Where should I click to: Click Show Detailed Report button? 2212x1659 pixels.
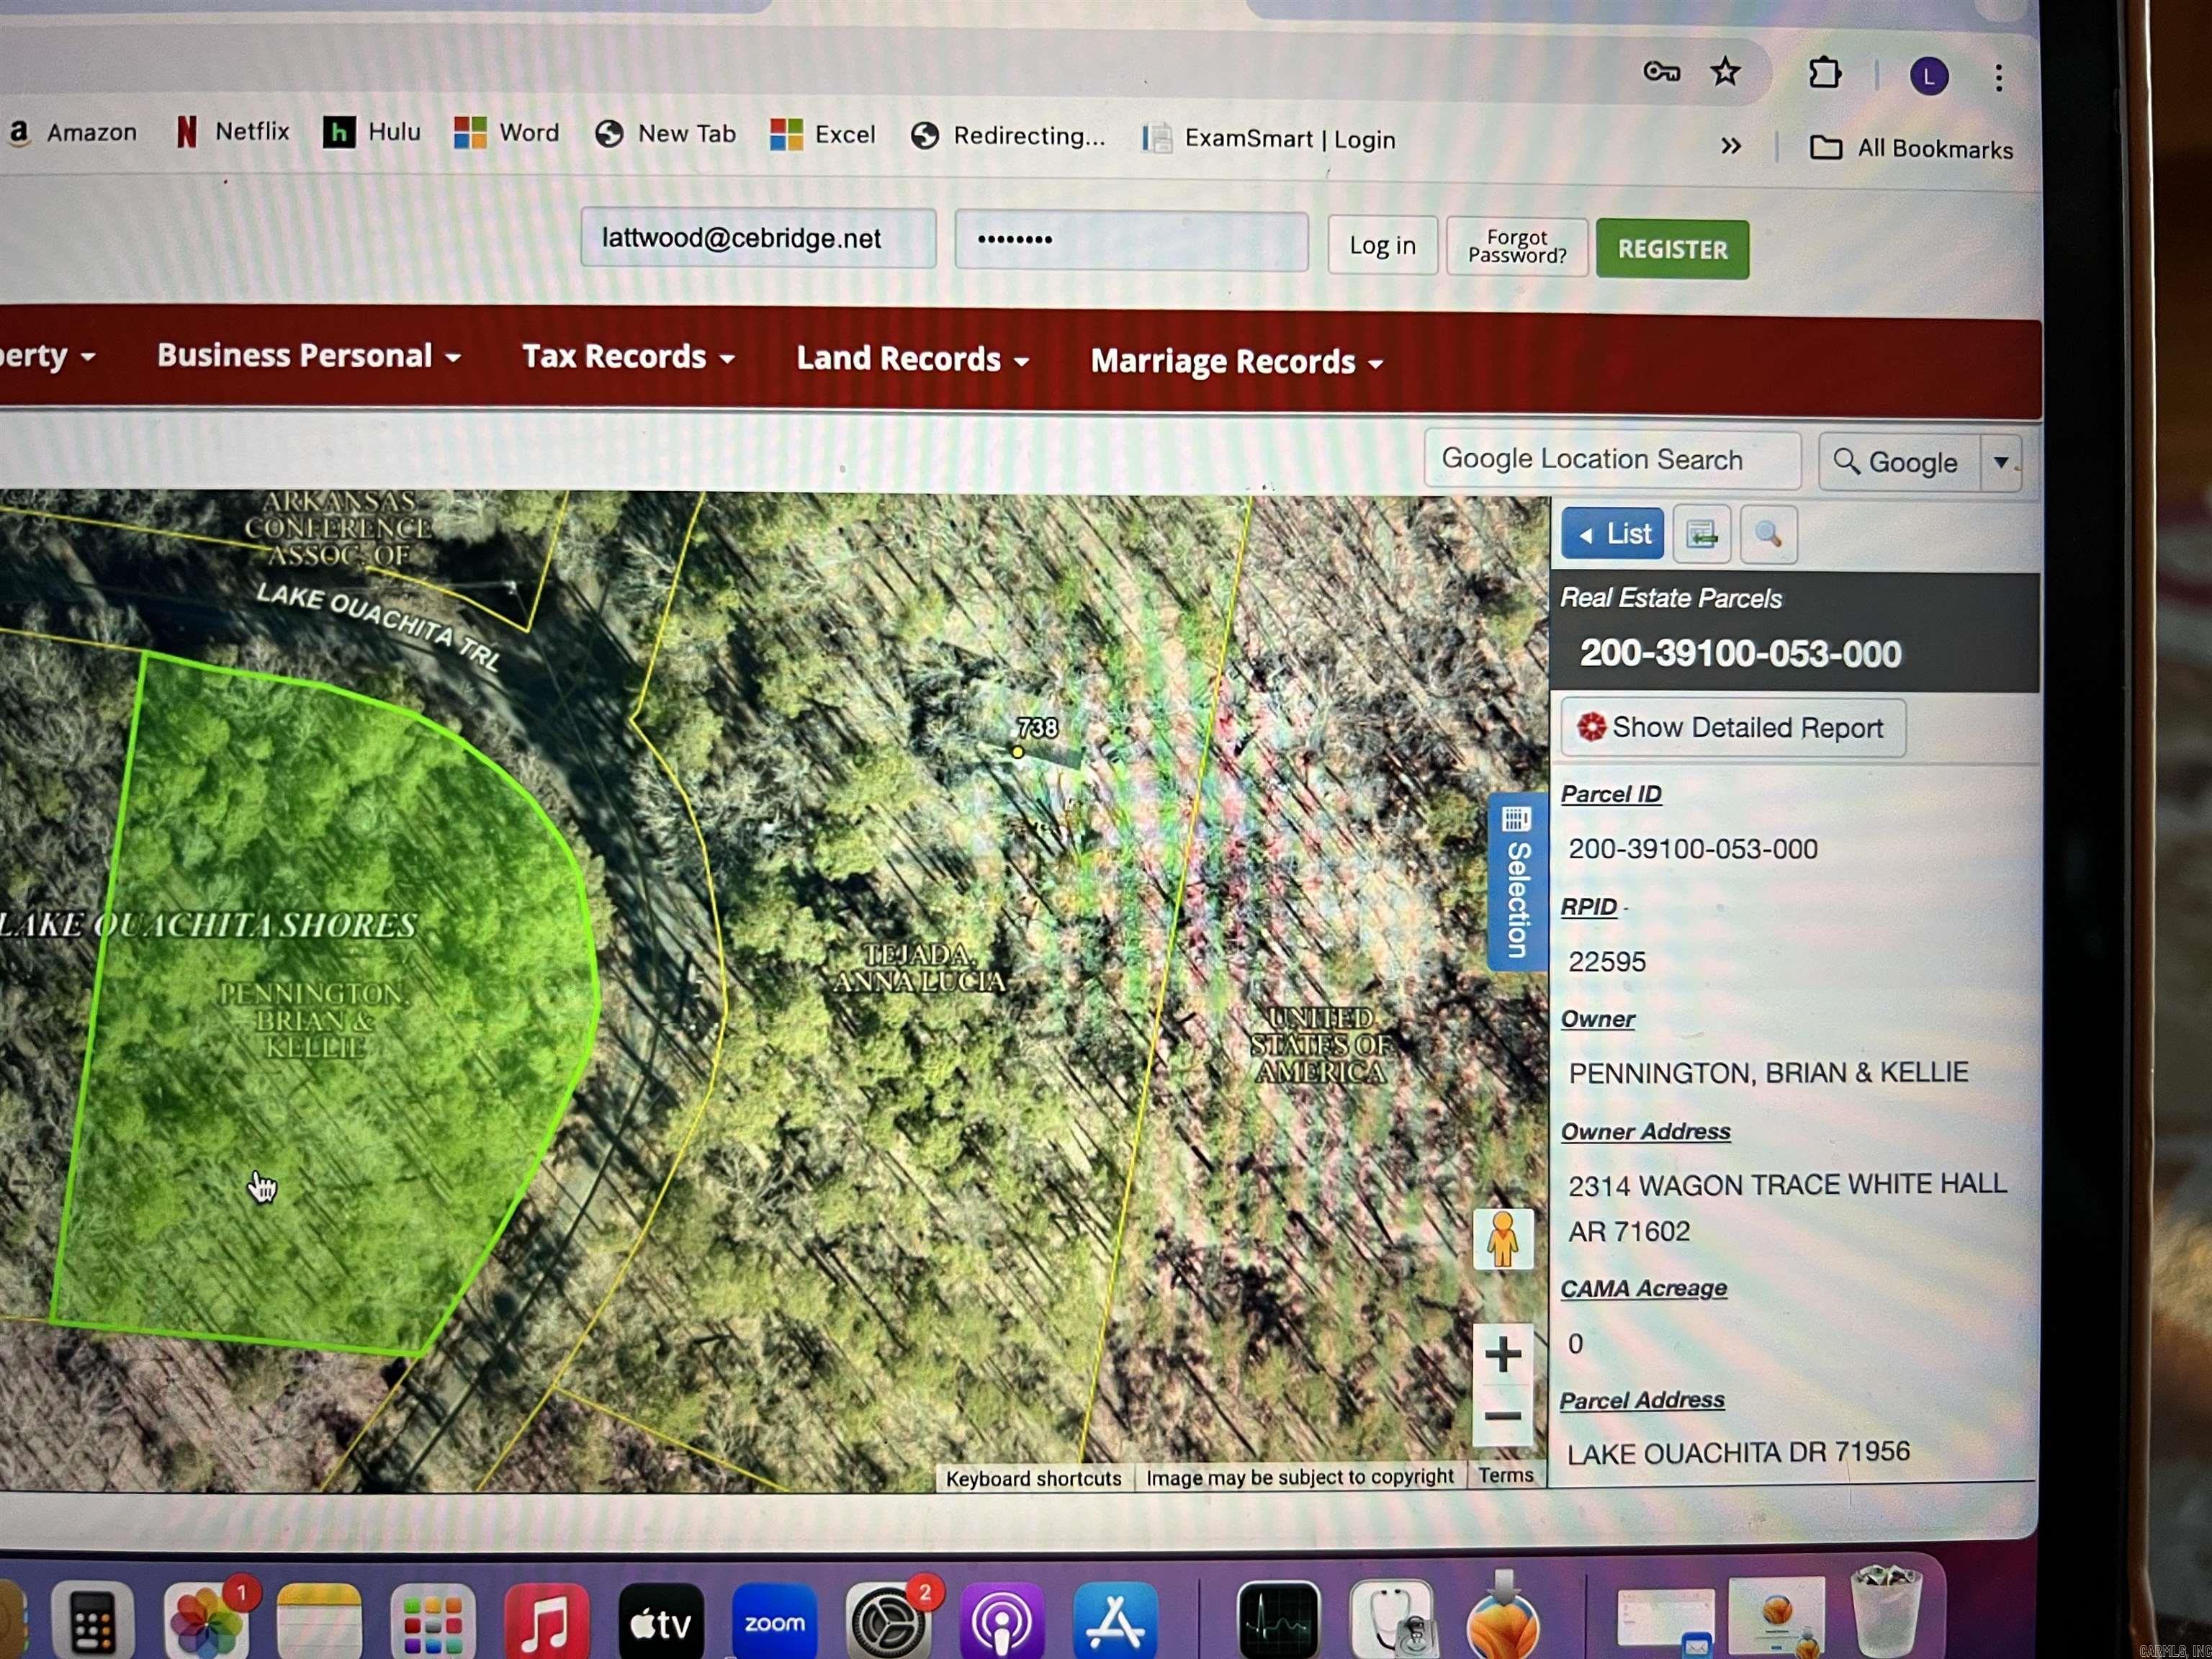1732,727
